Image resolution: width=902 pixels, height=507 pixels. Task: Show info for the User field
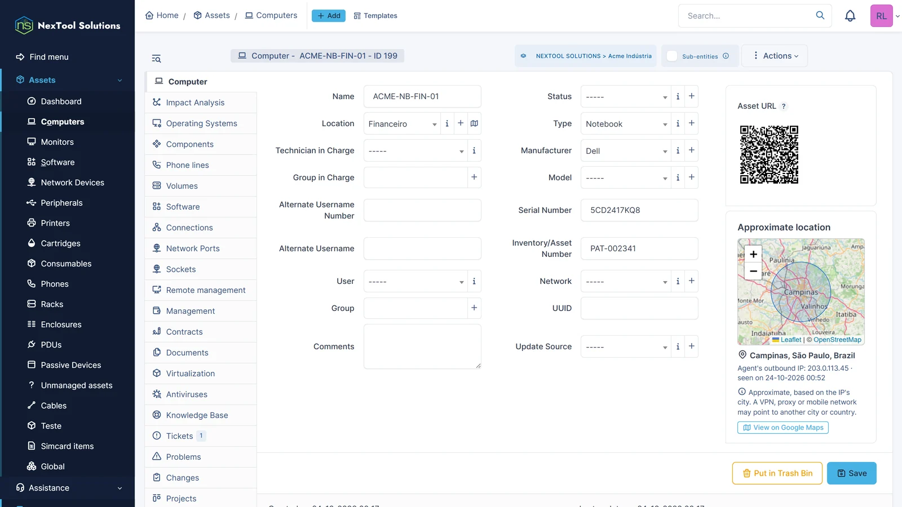474,281
